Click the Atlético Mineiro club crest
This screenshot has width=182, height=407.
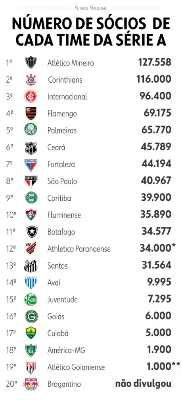(31, 62)
